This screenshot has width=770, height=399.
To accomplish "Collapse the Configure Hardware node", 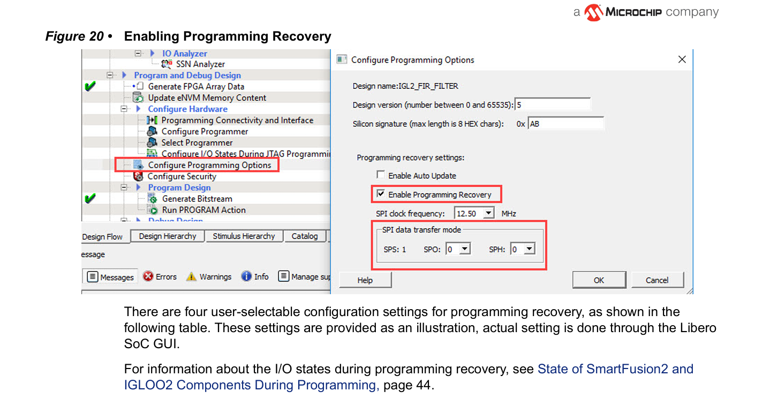I will 124,109.
